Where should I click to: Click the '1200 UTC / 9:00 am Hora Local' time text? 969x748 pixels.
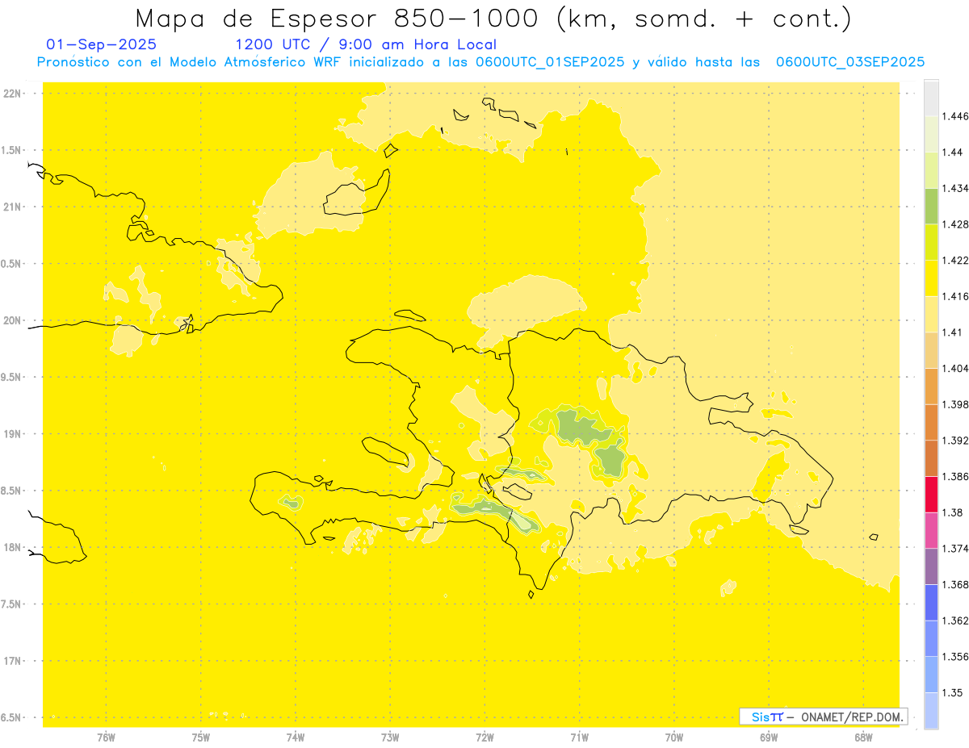pos(366,44)
